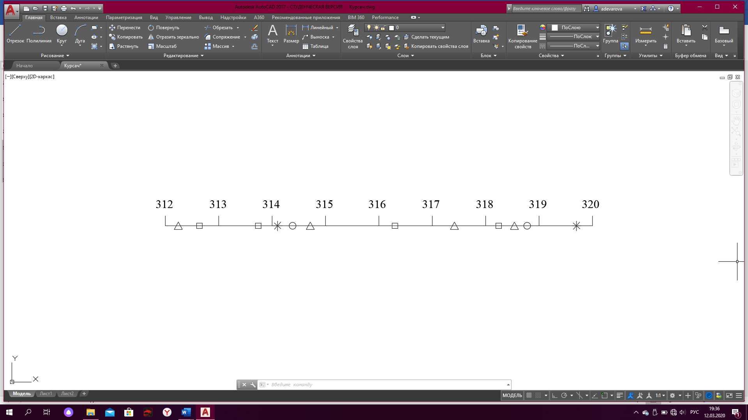Open the annotation scale 1:1 dropdown
This screenshot has height=420, width=748.
[660, 395]
